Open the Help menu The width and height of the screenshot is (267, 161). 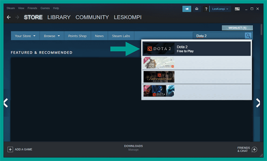(56, 8)
